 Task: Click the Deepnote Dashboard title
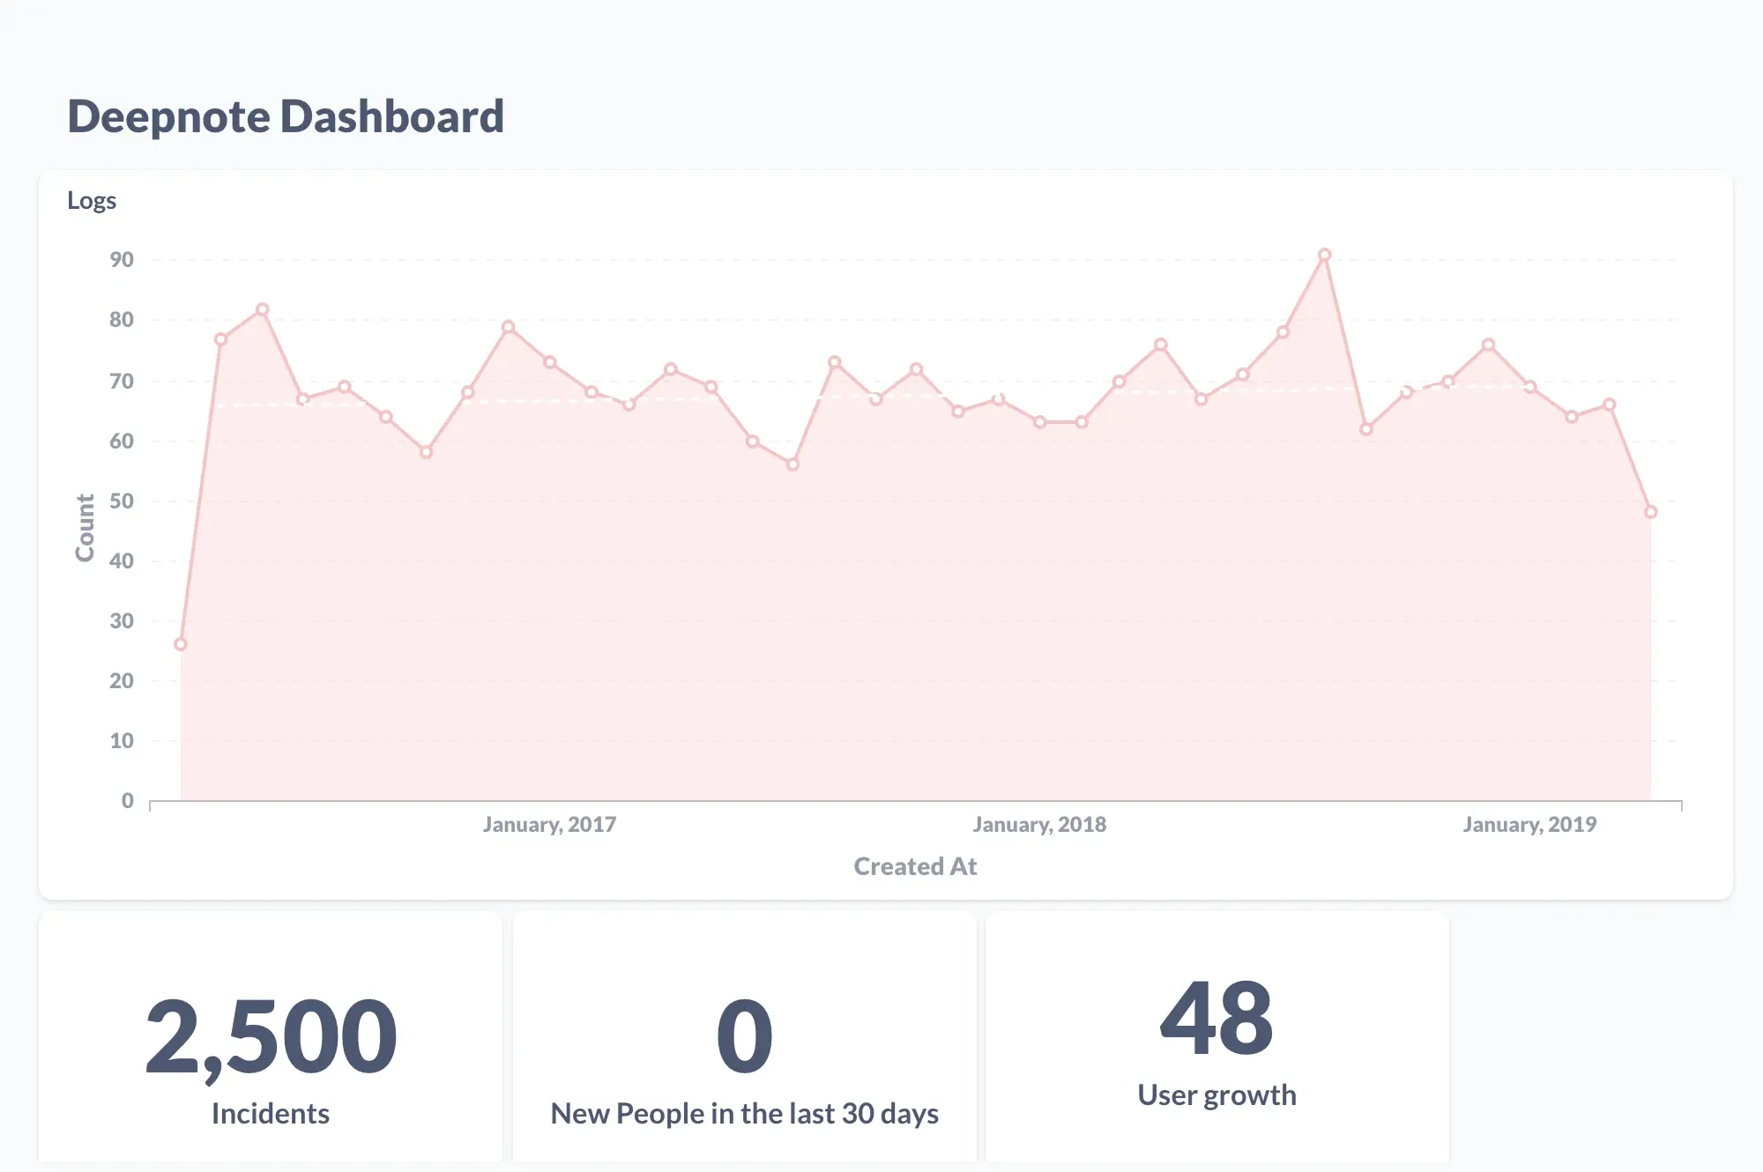(286, 116)
